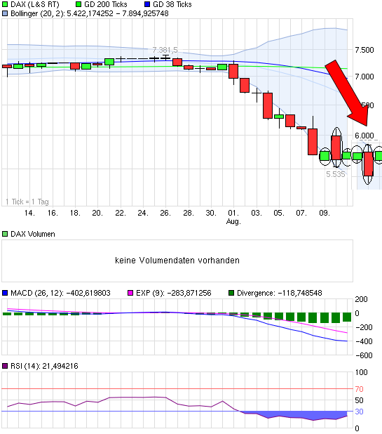382x434 pixels.
Task: Select the 'DAX (L&S RT)' legend label
Action: (35, 5)
